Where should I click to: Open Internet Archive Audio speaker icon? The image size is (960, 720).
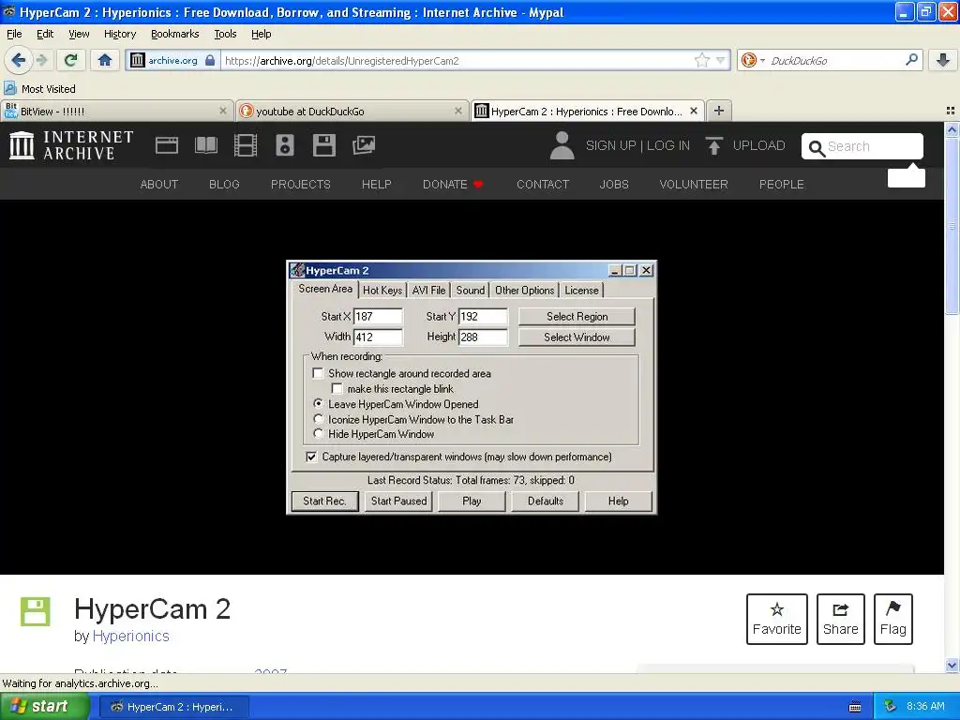coord(285,145)
